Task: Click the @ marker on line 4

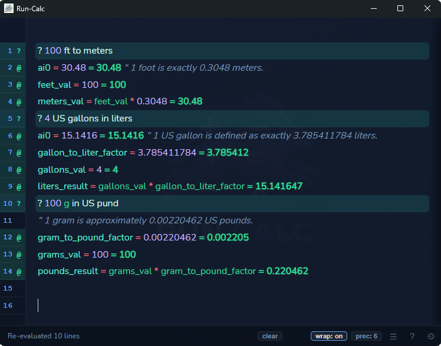Action: point(19,102)
